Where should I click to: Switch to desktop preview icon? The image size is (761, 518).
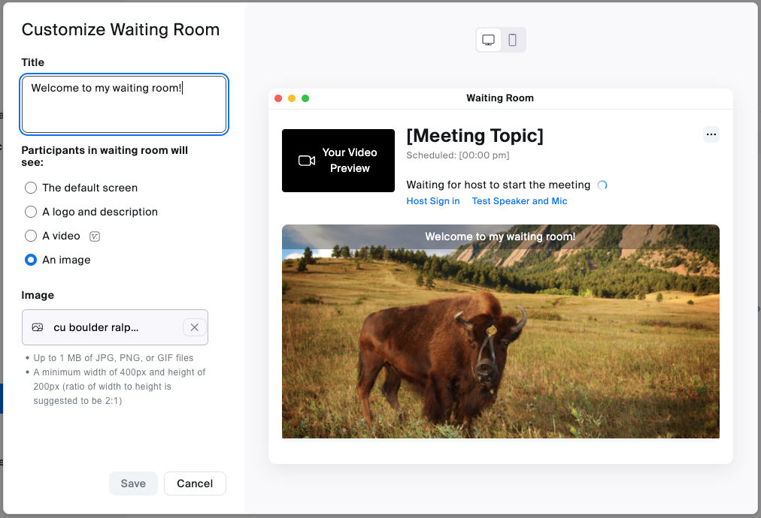point(489,40)
